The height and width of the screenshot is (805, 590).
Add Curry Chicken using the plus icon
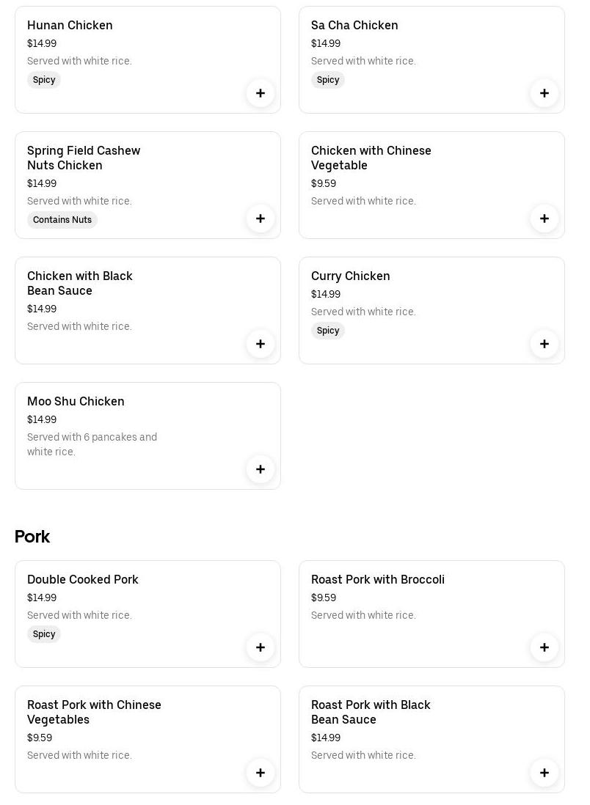click(545, 344)
